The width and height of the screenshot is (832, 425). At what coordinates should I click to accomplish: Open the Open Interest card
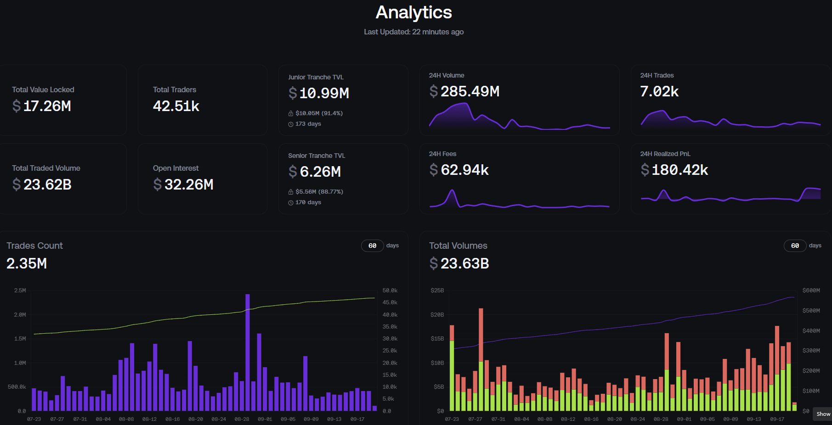[x=203, y=179]
